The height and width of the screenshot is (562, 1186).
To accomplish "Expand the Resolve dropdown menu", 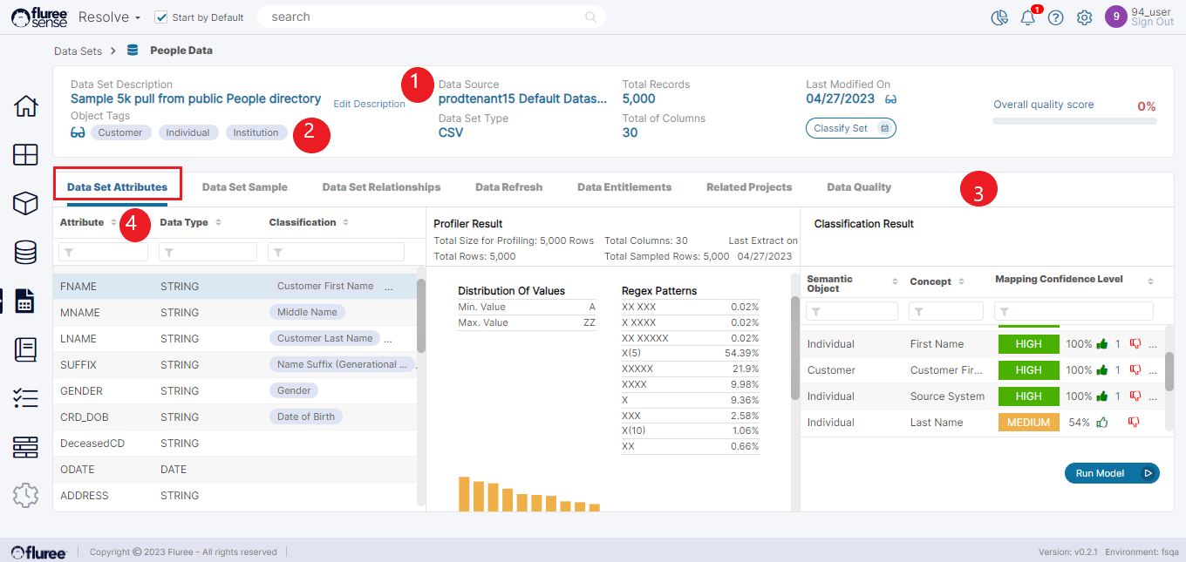I will tap(109, 17).
